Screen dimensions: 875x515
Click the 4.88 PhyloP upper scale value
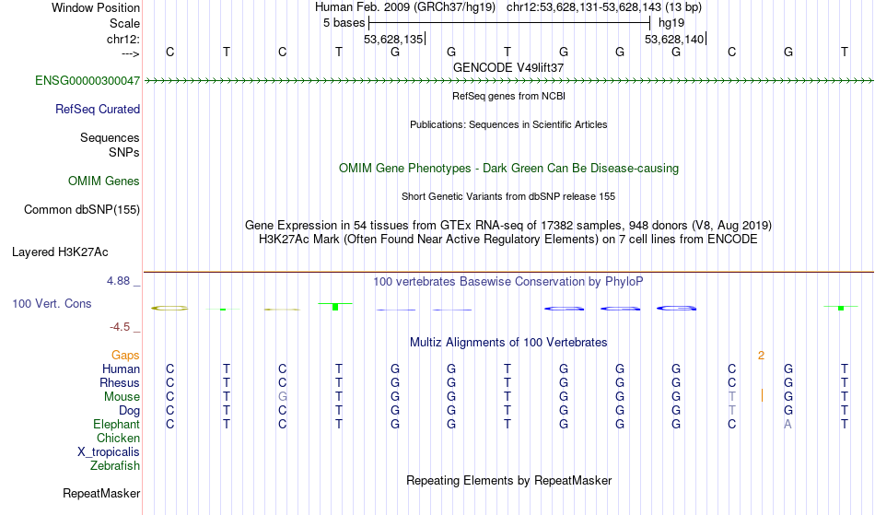click(x=118, y=281)
